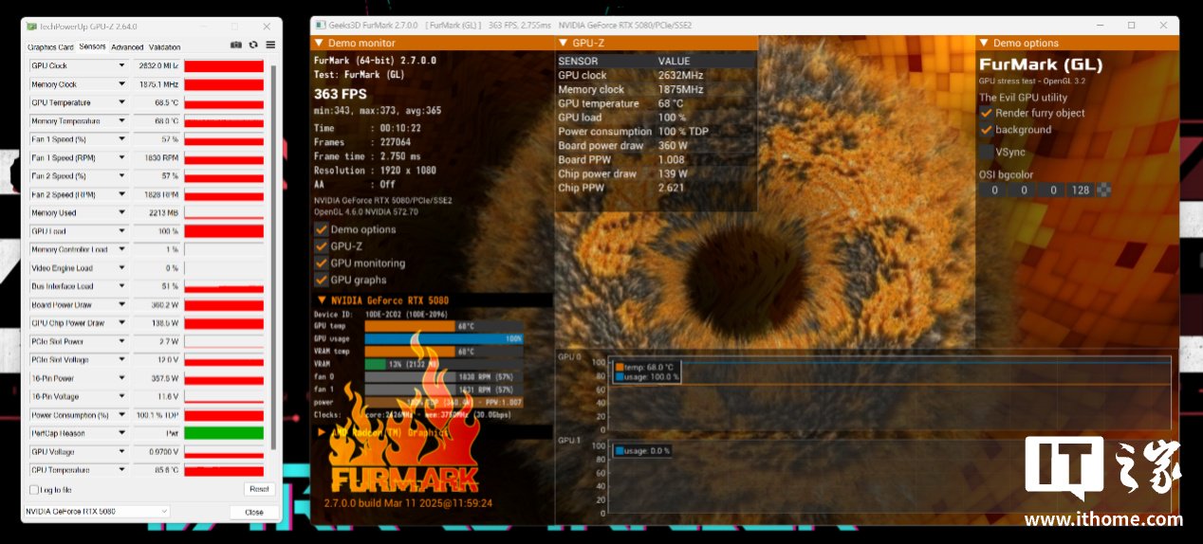Toggle the background checkbox
The width and height of the screenshot is (1203, 544).
pos(987,130)
